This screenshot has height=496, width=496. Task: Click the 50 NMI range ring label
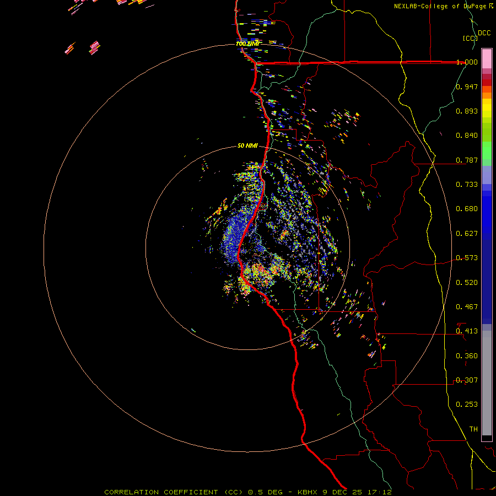pyautogui.click(x=247, y=145)
